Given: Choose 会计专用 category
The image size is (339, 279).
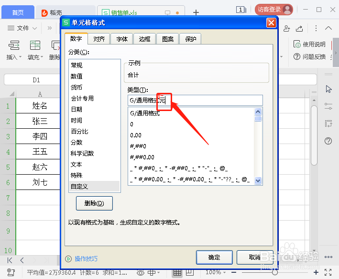Looking at the screenshot, I should 94,98.
